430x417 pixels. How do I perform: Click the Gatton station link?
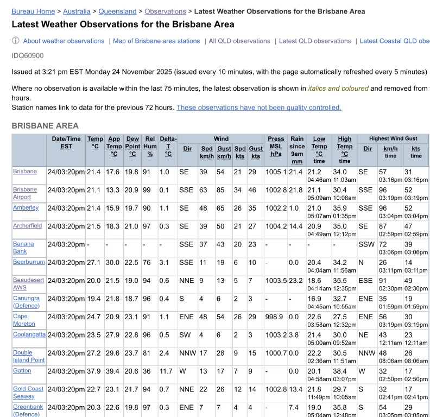point(22,371)
